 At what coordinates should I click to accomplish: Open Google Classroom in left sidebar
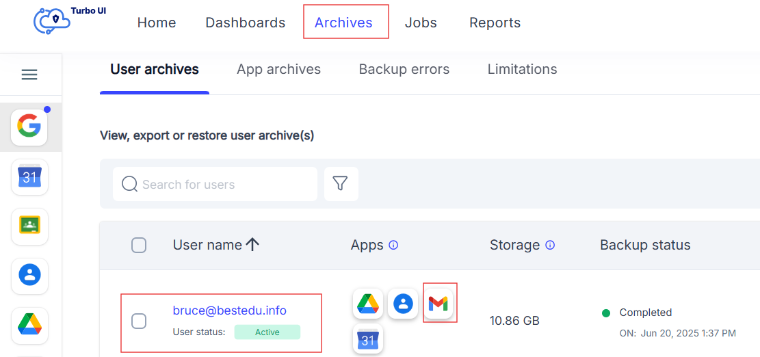click(29, 226)
